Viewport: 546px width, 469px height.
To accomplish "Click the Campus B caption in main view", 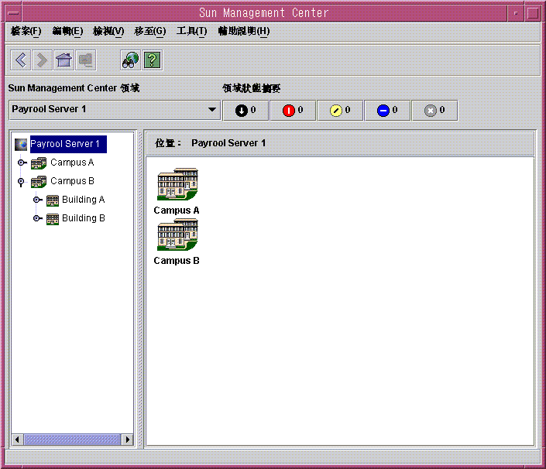I will click(177, 261).
